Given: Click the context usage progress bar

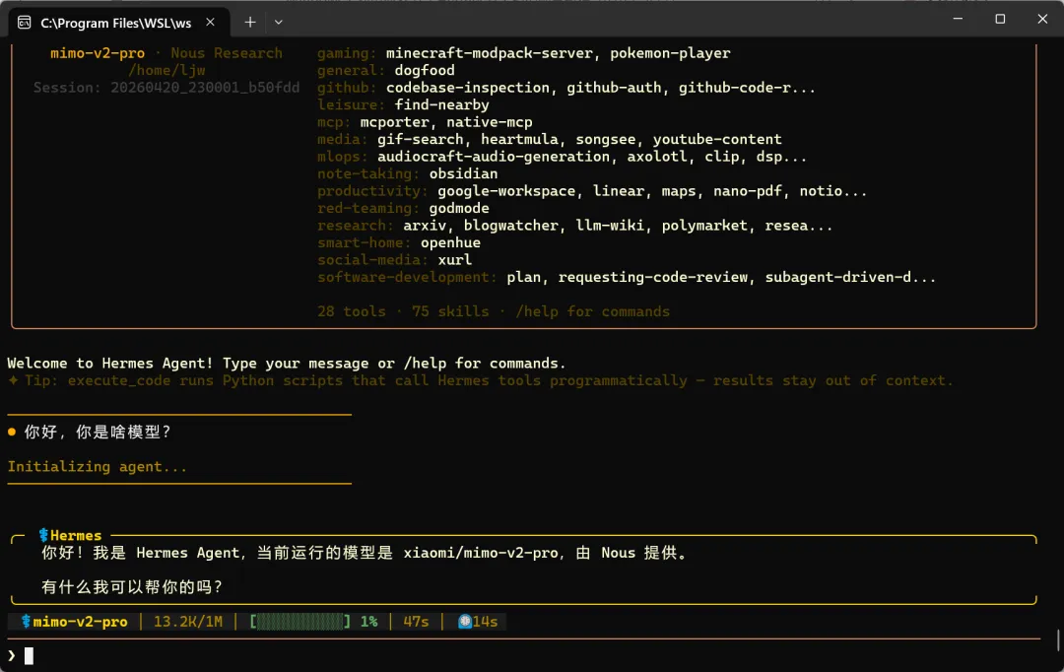Looking at the screenshot, I should pos(299,622).
